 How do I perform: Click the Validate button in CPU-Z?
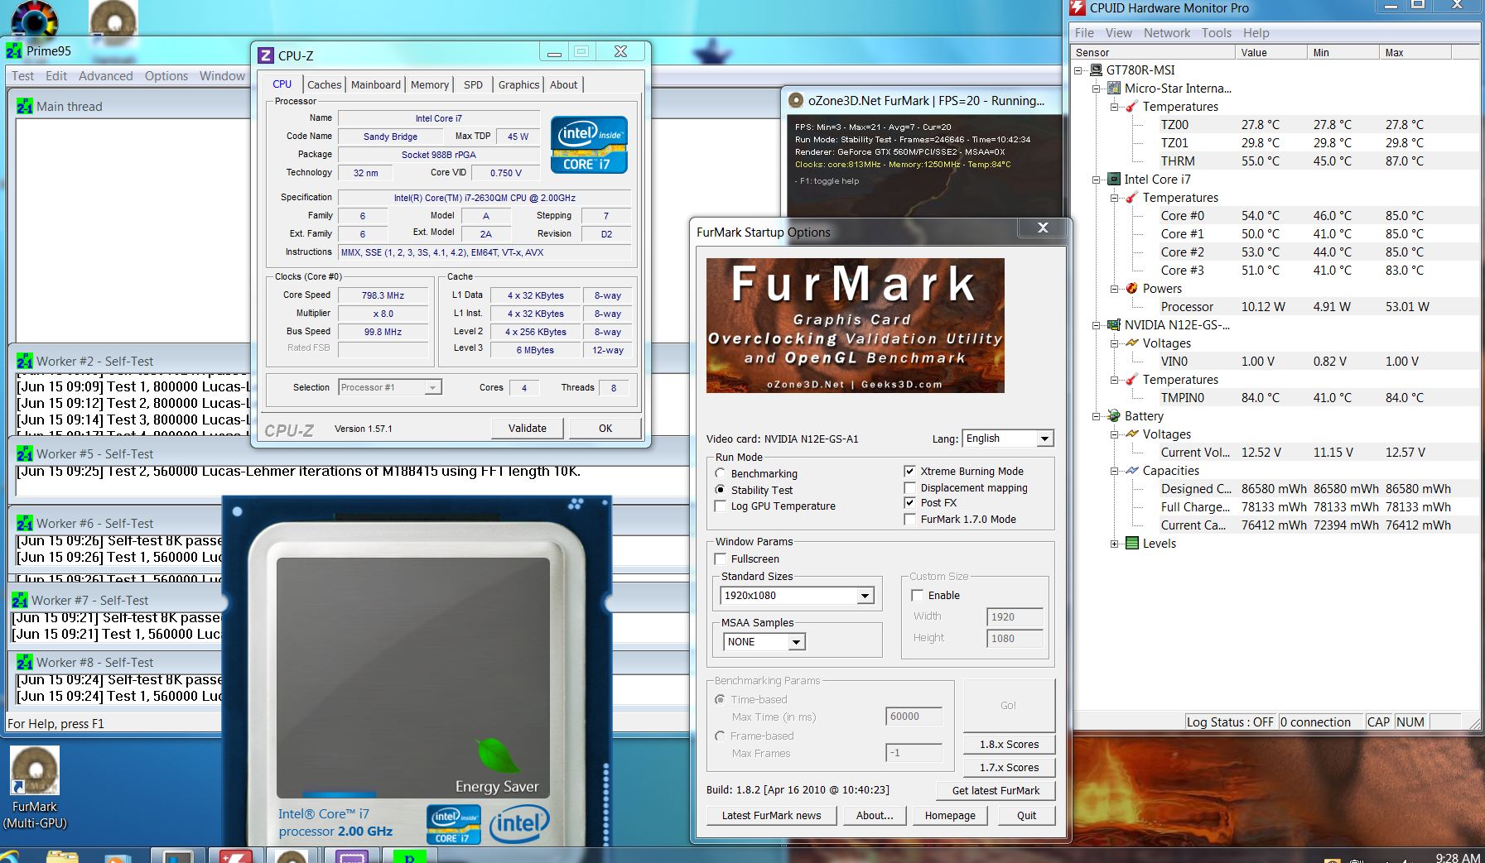point(528,428)
